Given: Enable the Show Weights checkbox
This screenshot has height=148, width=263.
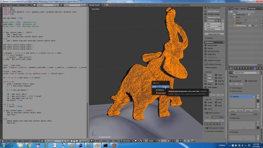Looking at the screenshot, I should pyautogui.click(x=205, y=87).
